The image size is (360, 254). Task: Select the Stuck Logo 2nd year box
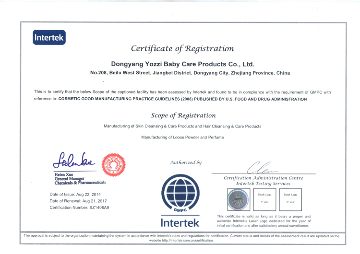coord(290,199)
